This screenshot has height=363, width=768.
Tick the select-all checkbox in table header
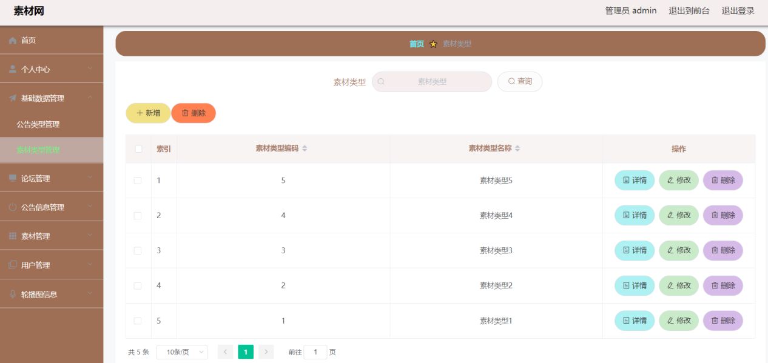[x=138, y=149]
